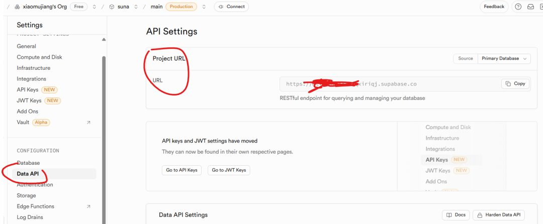Click the API Settings heading
This screenshot has width=543, height=224.
click(172, 32)
